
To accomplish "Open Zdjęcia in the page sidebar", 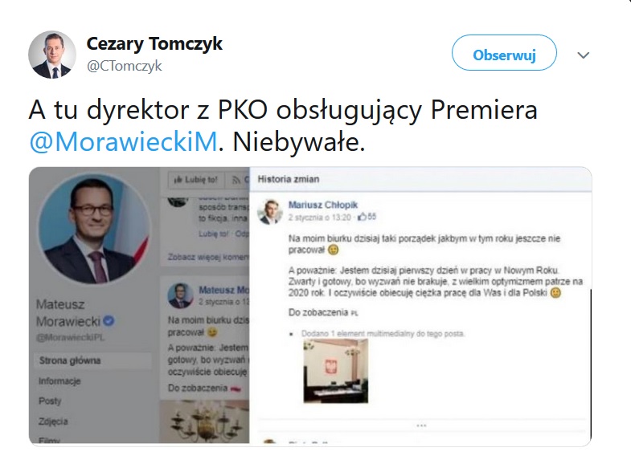I will [53, 421].
